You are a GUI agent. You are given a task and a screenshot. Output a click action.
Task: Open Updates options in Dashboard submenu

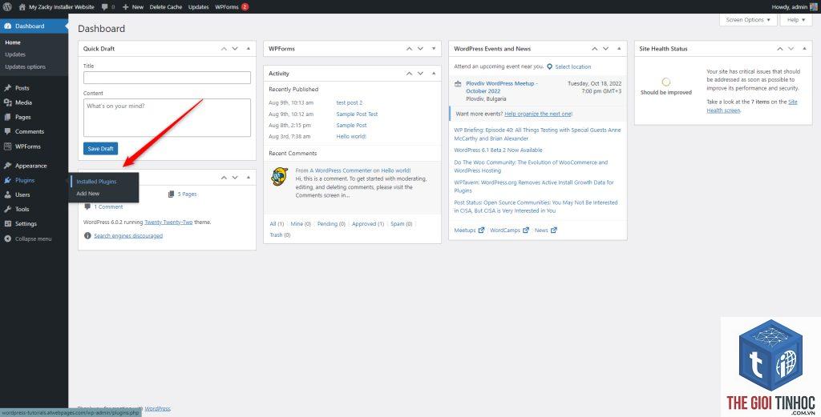pos(25,67)
